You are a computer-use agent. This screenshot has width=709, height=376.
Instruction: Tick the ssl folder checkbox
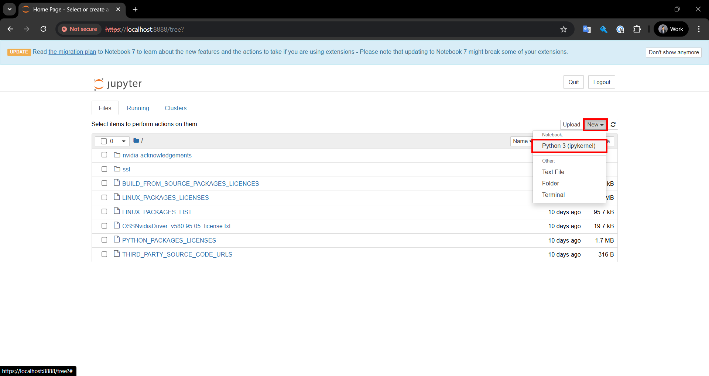pos(104,169)
